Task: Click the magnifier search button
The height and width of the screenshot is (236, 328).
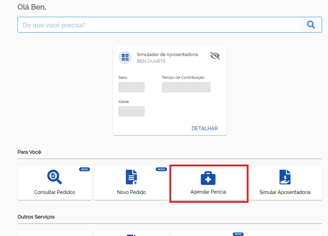Action: point(311,25)
